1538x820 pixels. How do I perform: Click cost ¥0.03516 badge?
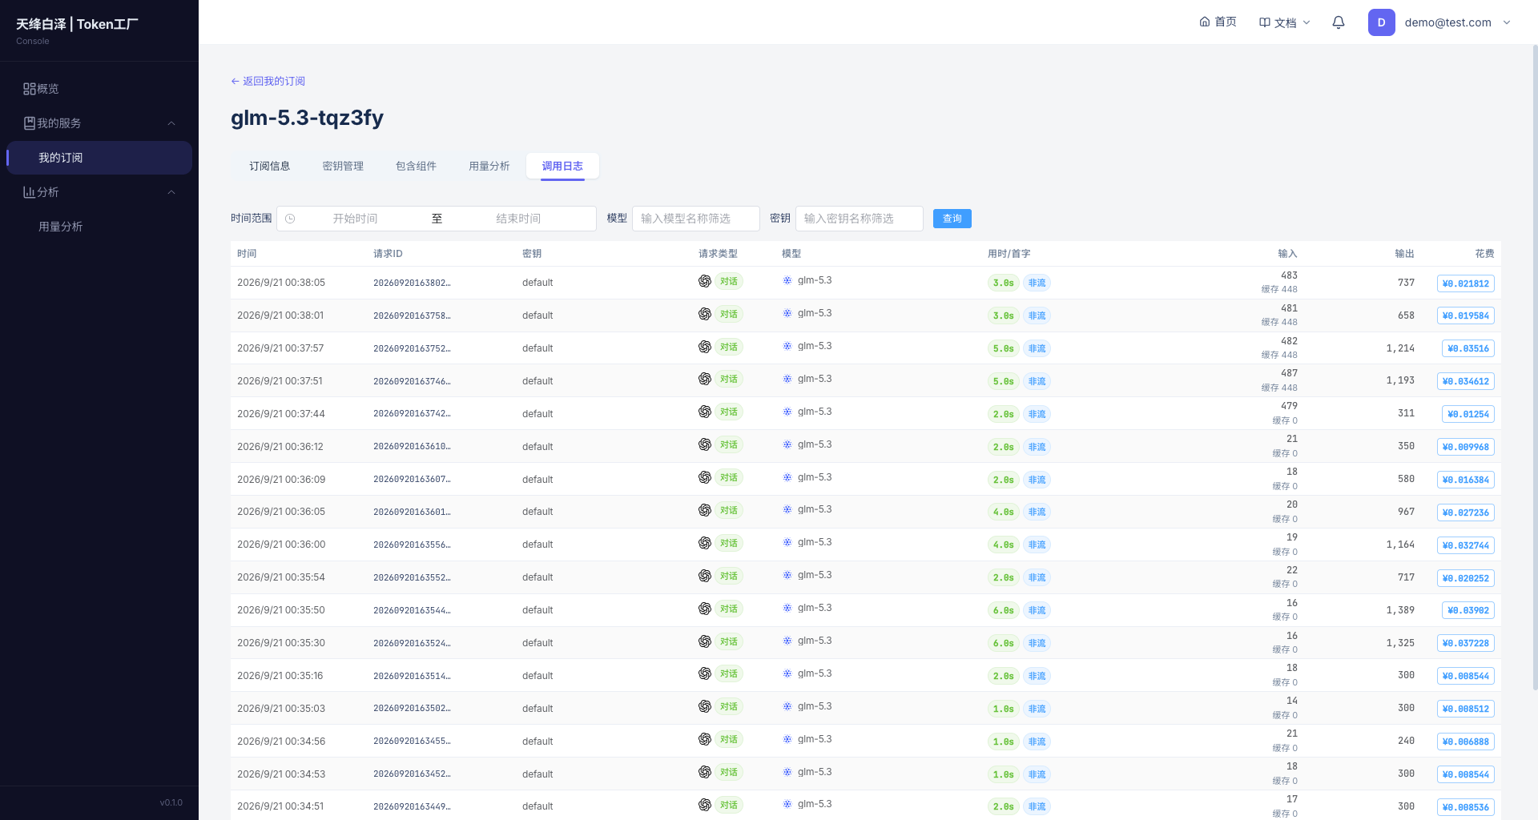coord(1468,348)
